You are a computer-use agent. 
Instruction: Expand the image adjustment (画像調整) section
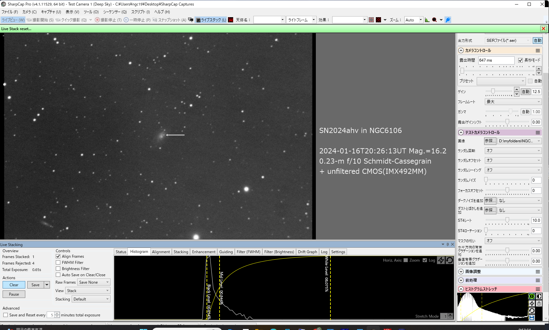(x=461, y=272)
